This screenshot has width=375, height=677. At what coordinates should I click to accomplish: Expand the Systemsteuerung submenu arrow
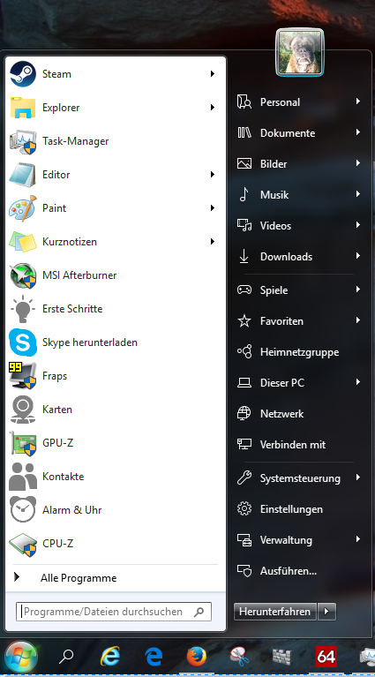click(357, 478)
